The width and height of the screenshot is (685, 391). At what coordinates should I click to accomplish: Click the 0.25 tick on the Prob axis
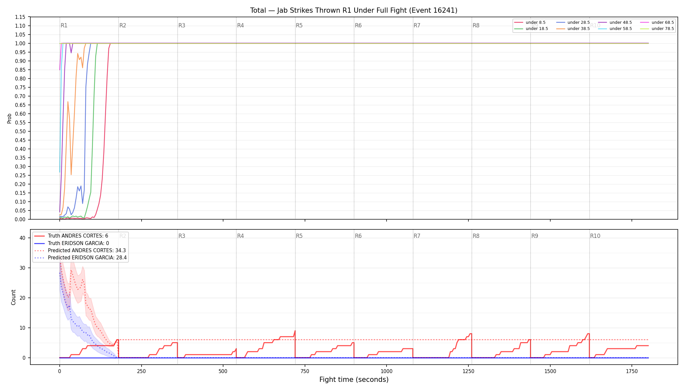tap(20, 175)
